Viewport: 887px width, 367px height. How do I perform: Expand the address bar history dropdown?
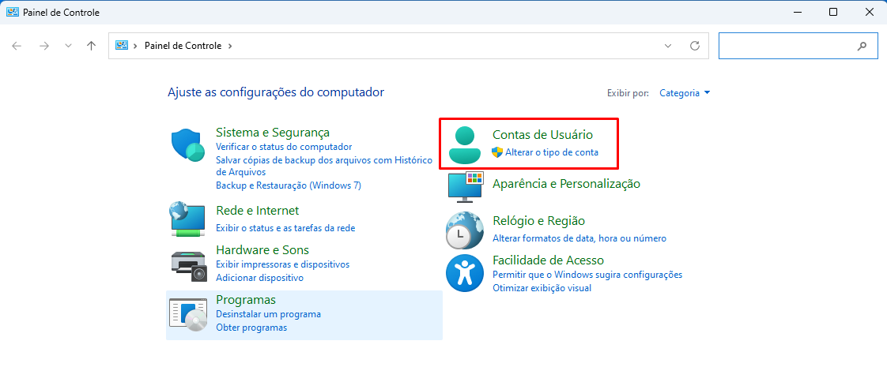pos(668,46)
